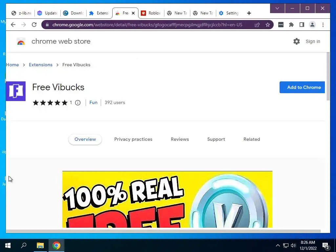
Task: Click Chrome icon in taskbar
Action: coord(56,245)
